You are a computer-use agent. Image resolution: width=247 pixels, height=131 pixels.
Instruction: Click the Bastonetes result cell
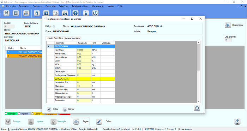[x=84, y=100]
